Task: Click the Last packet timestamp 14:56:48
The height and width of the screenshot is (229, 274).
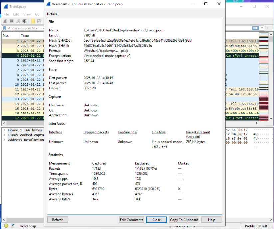Action: (x=98, y=83)
